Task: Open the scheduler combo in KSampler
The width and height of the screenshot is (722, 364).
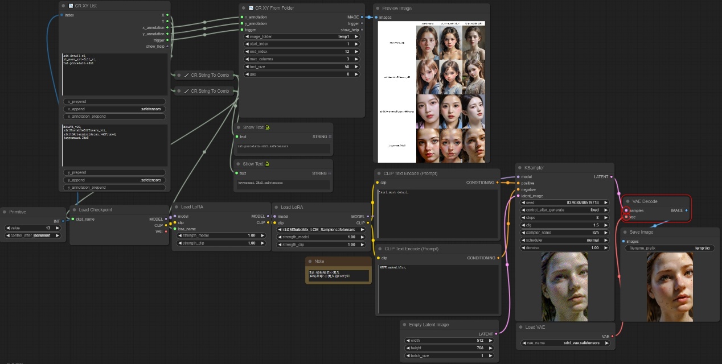Action: (x=565, y=240)
